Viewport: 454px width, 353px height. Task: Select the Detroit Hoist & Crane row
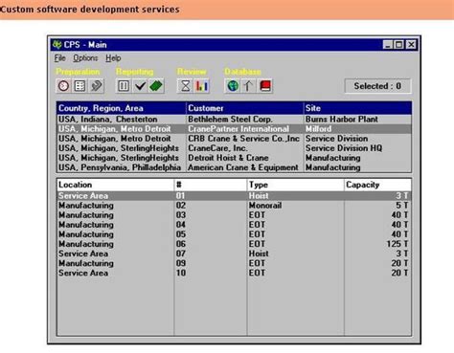235,158
